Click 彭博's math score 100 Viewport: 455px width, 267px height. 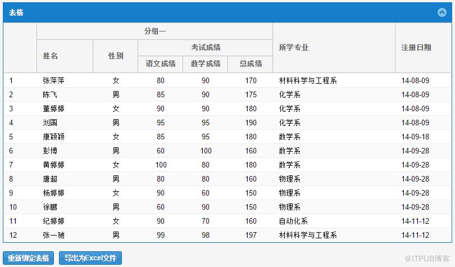206,151
